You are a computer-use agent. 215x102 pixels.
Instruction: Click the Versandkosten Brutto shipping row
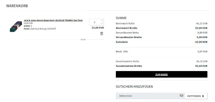161,37
